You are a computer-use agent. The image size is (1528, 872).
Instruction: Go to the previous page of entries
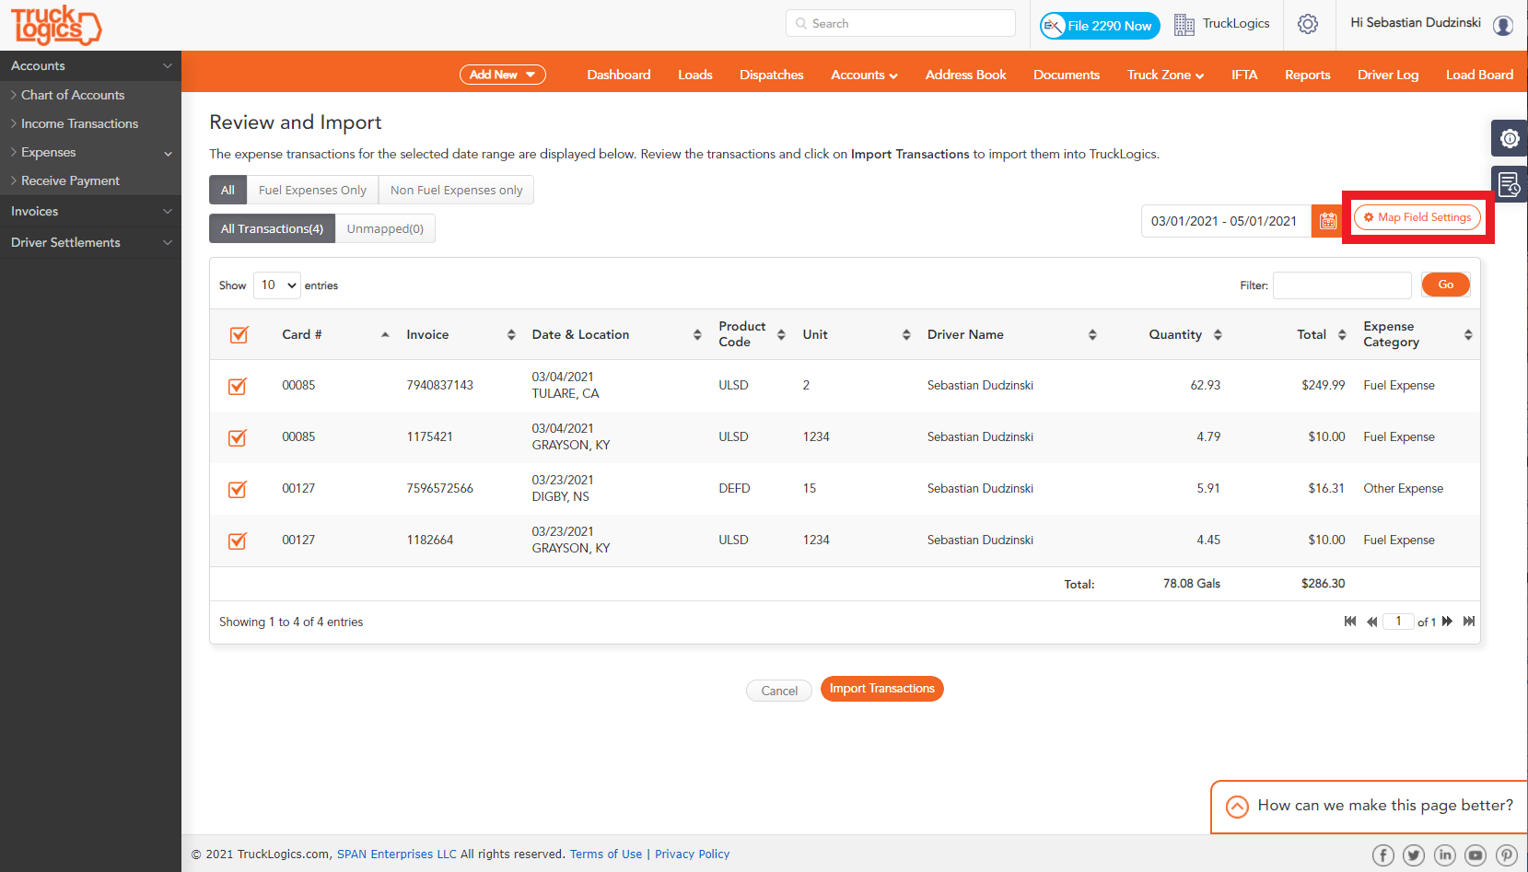[x=1372, y=622]
